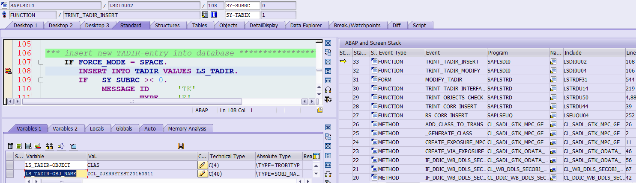Collapse the IF SY-SUBRC block at line 109
Viewport: 636px width, 183px height.
click(x=41, y=80)
